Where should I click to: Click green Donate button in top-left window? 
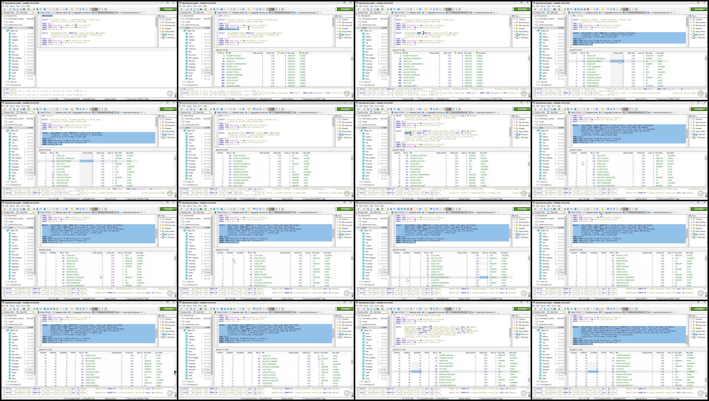(x=168, y=9)
